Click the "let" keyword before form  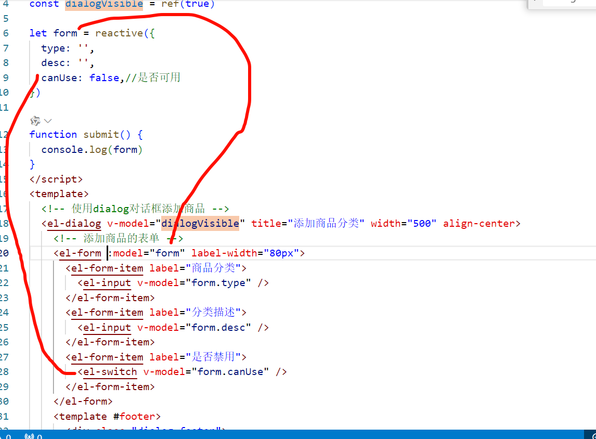pyautogui.click(x=38, y=33)
